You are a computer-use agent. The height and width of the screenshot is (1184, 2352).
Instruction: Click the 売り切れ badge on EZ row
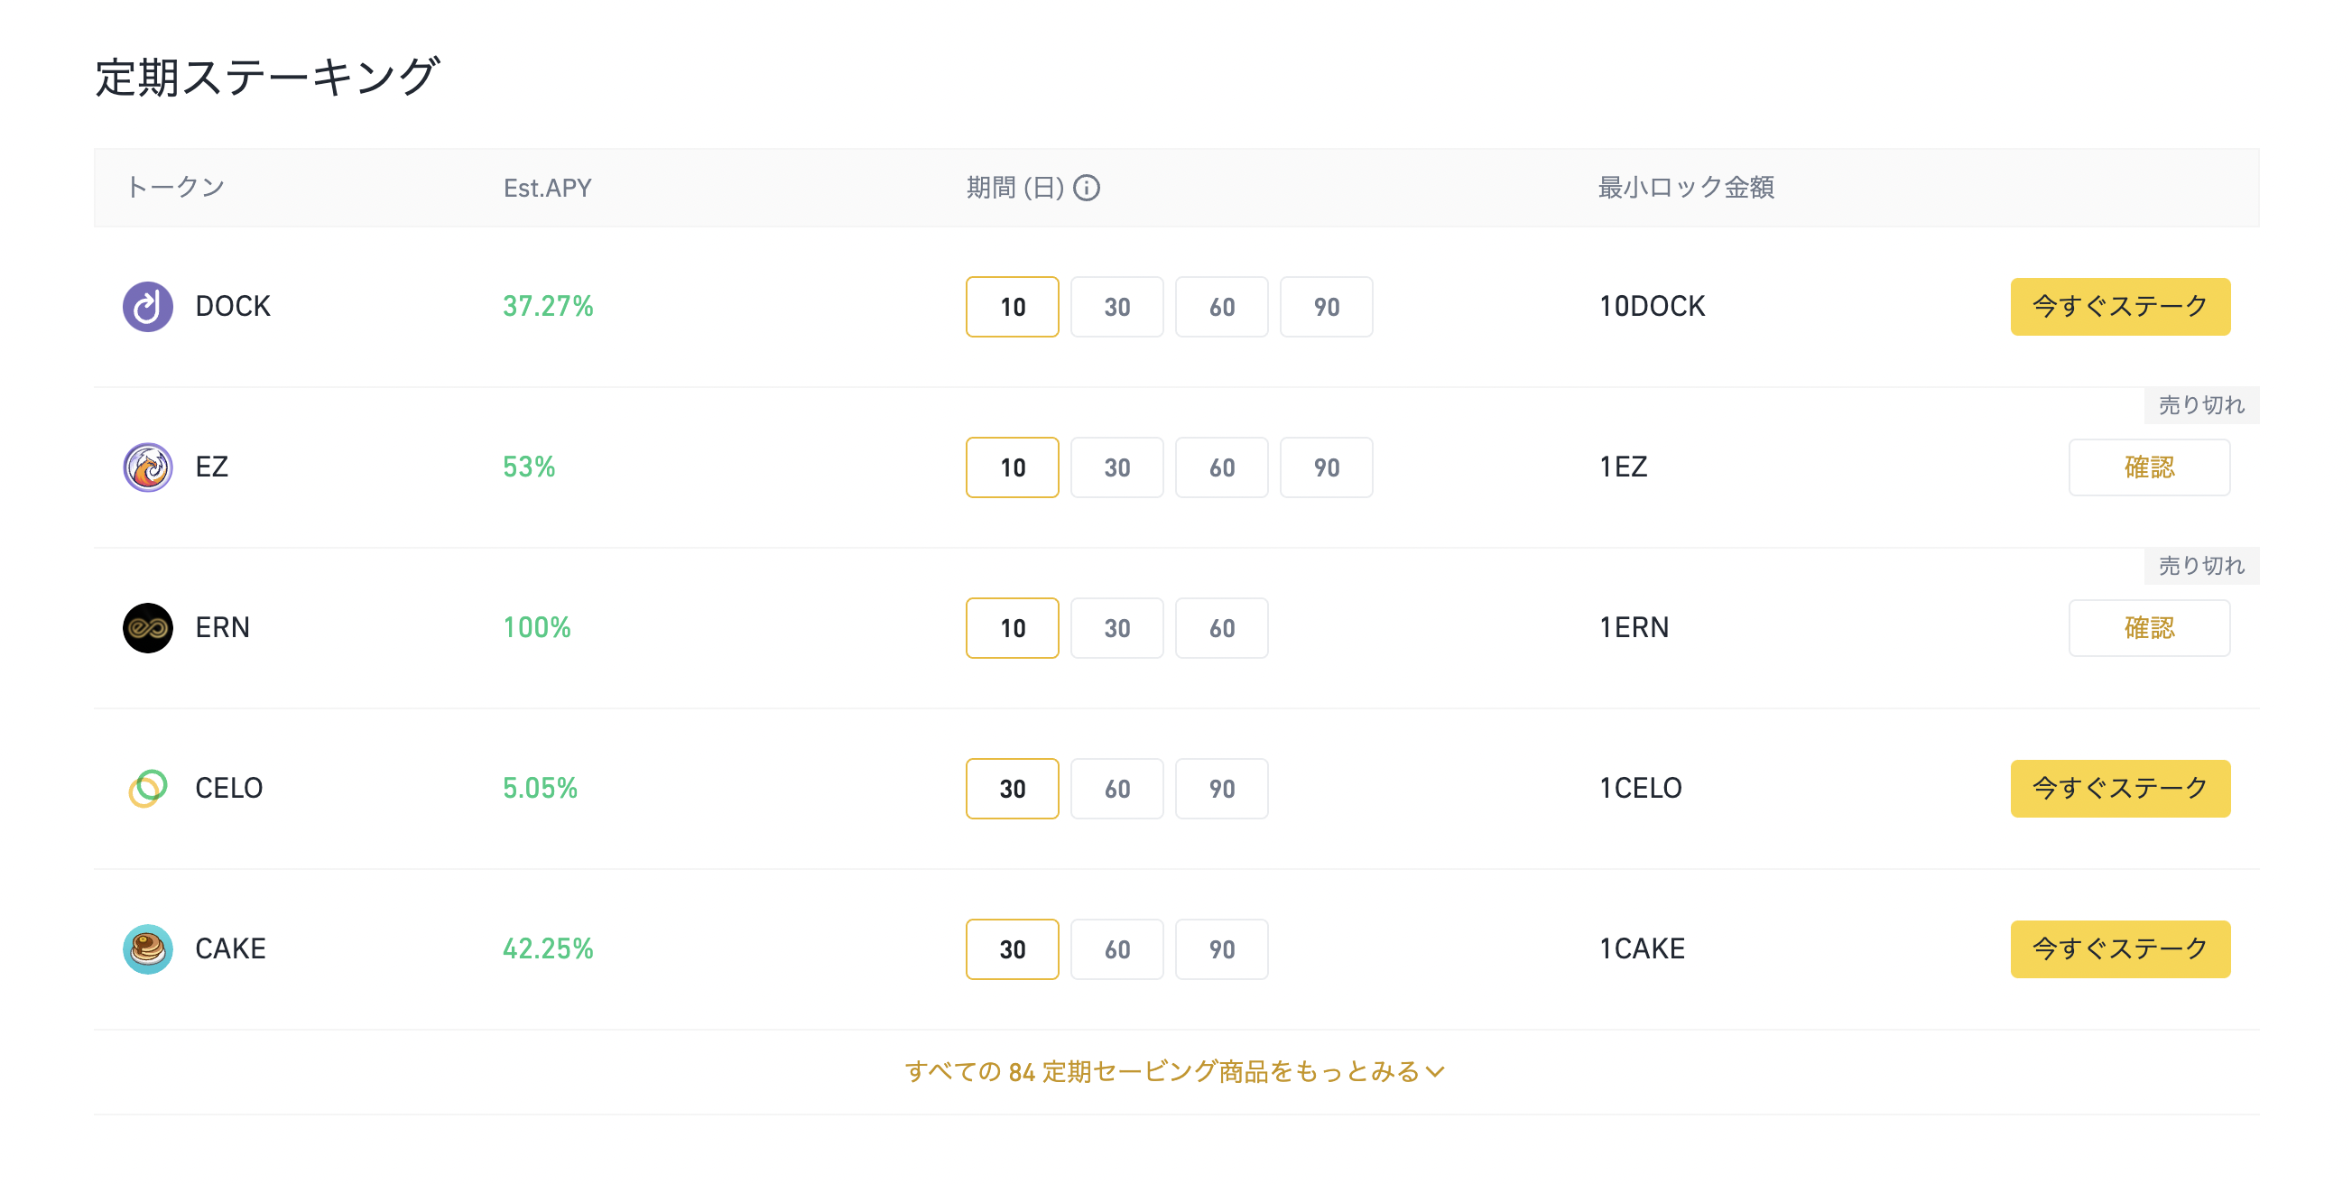(2201, 405)
